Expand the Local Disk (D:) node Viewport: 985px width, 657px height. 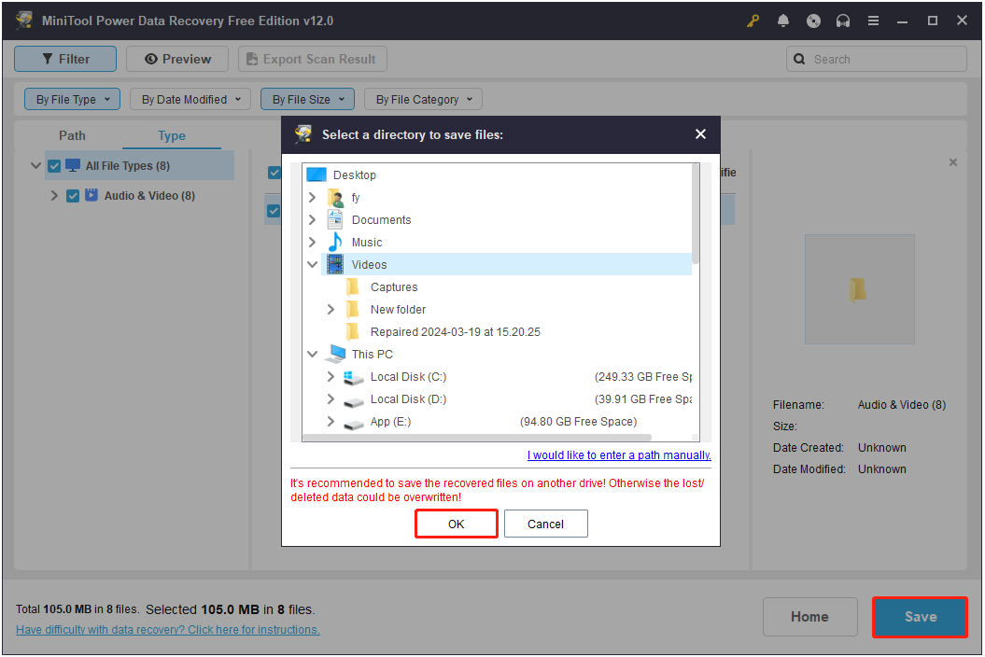click(x=331, y=398)
